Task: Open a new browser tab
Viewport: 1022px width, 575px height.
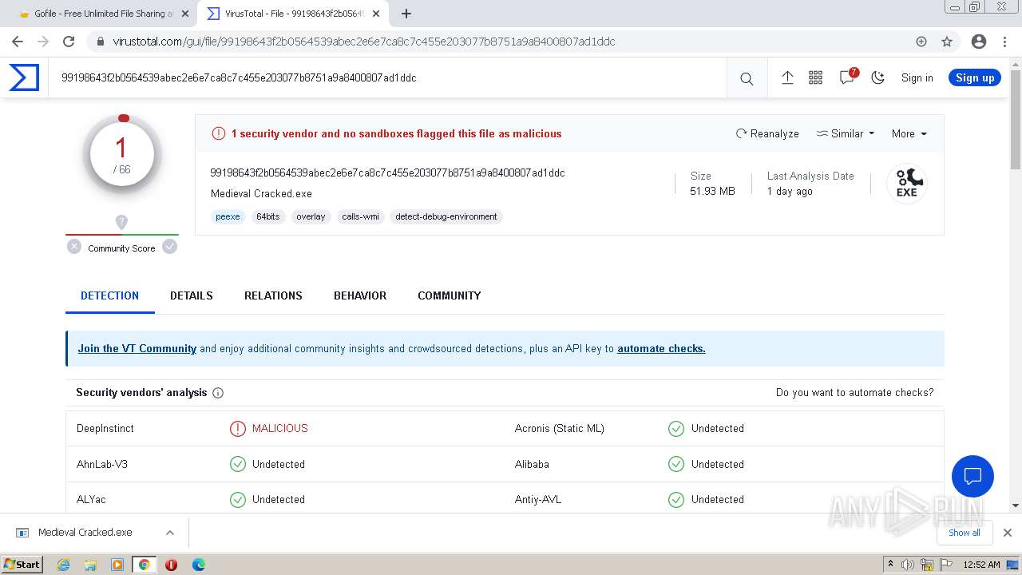Action: click(x=406, y=14)
